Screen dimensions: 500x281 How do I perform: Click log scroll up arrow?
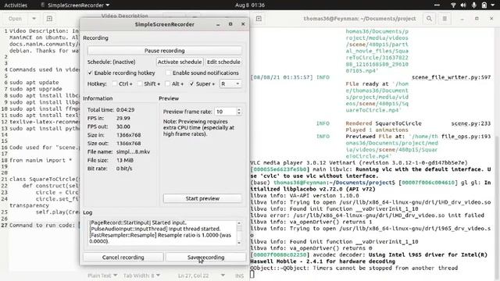click(x=239, y=223)
